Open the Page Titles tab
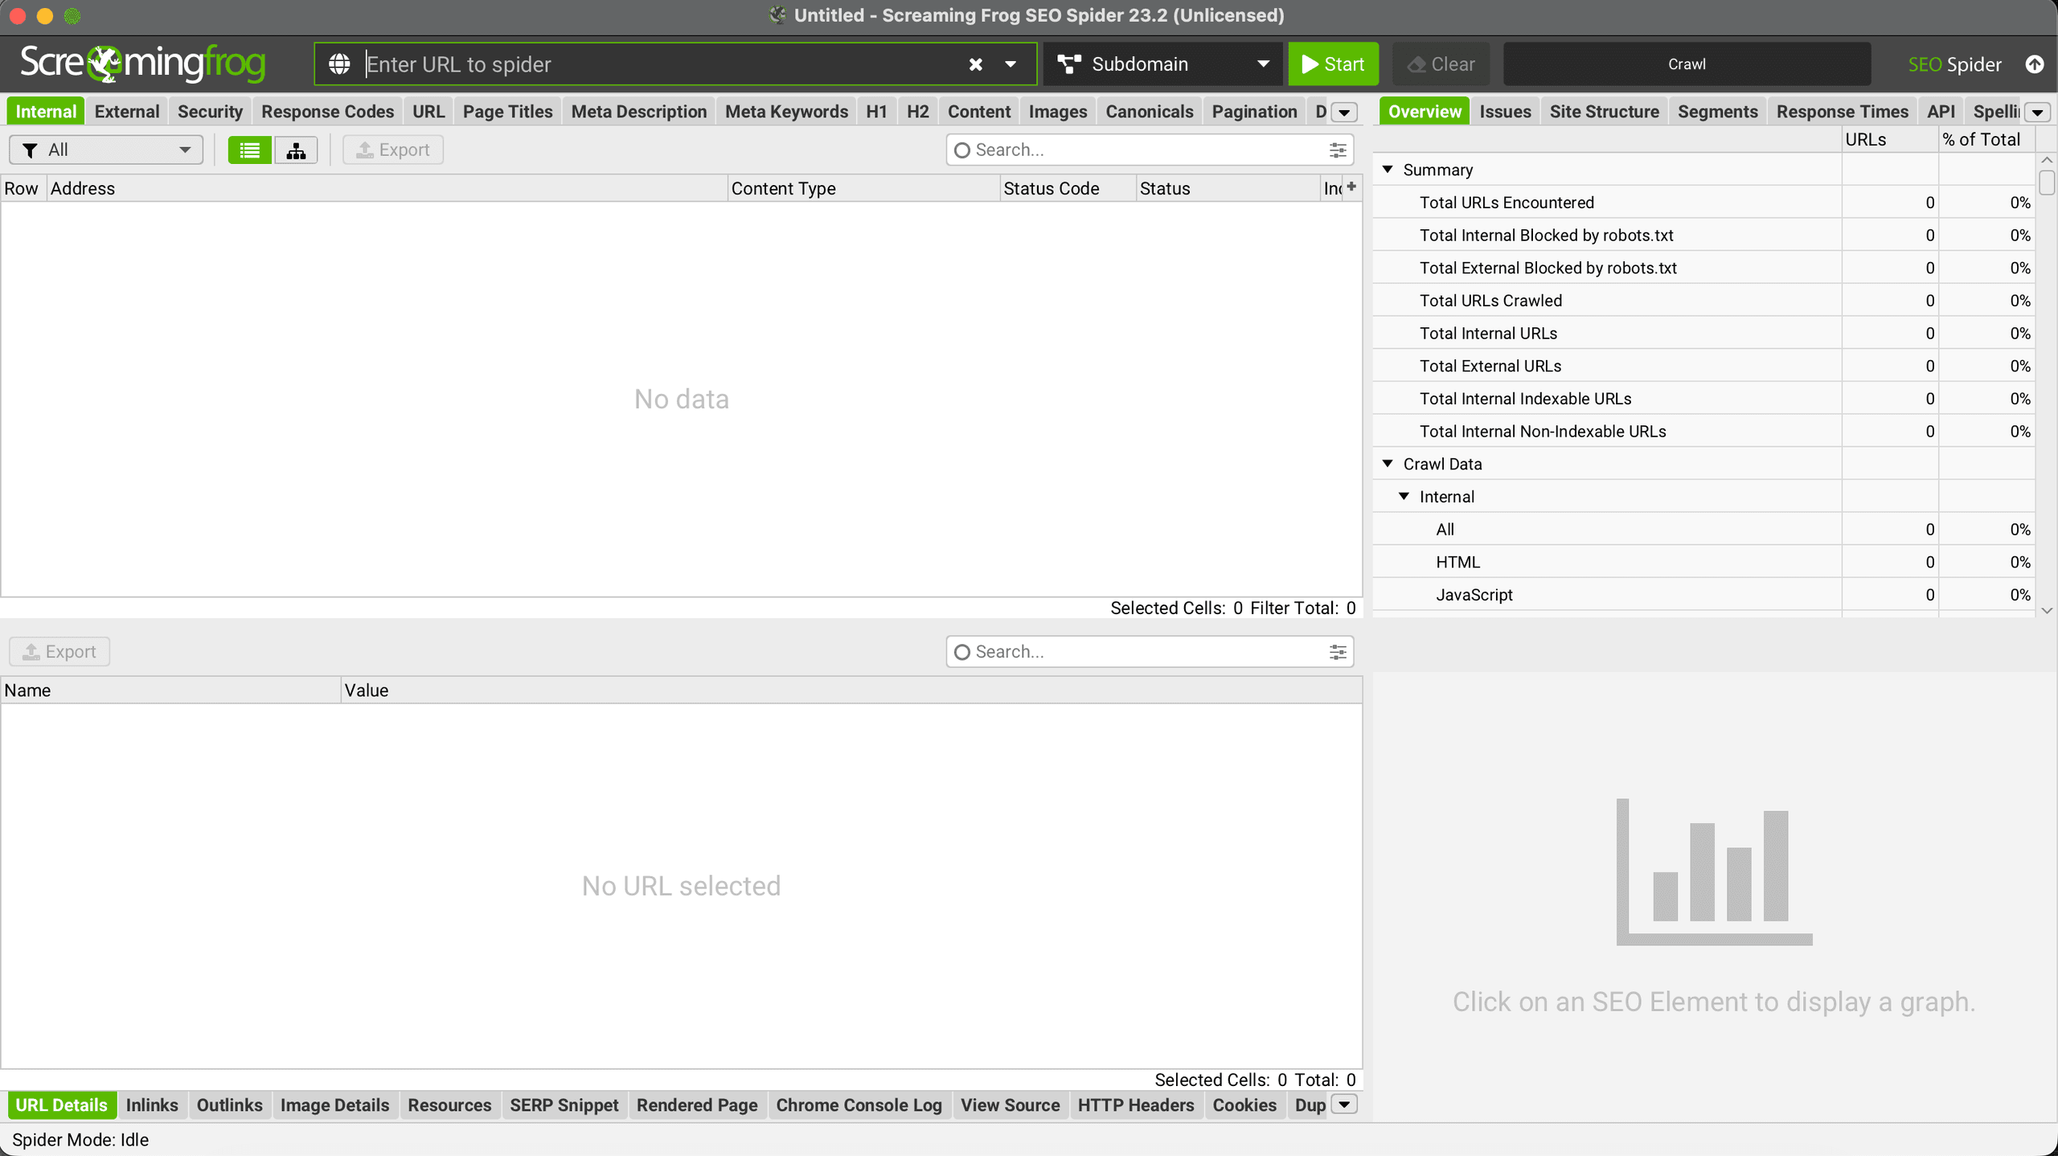 coord(507,112)
